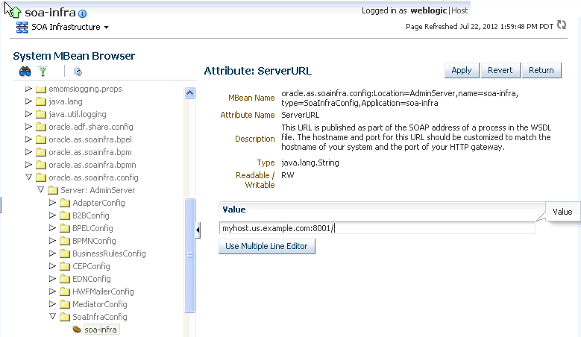Expand the CEPConfig node
The image size is (581, 337).
coord(53,265)
